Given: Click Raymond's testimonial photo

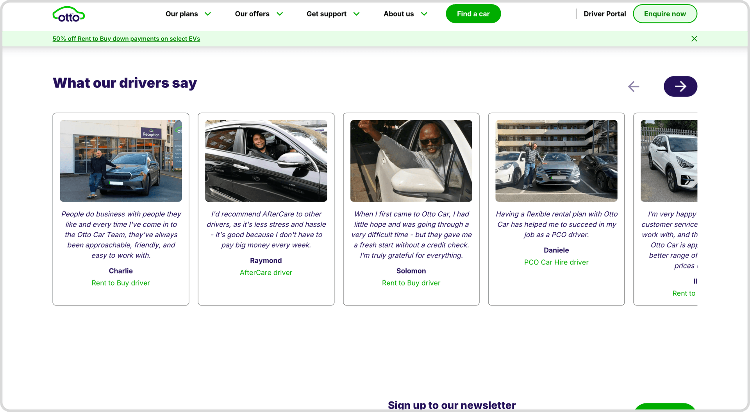Looking at the screenshot, I should (x=266, y=161).
